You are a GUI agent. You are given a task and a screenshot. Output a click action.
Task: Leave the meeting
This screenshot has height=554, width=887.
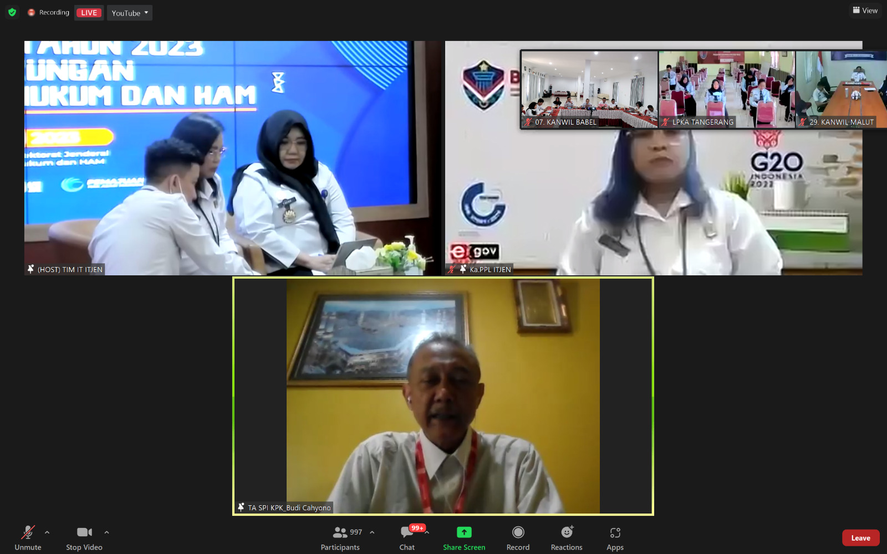(860, 538)
